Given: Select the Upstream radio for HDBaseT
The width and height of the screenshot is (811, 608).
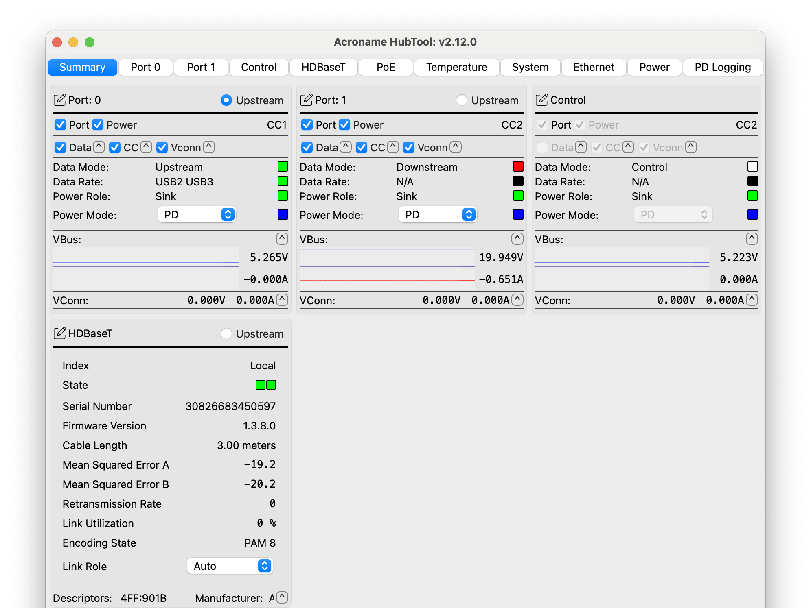Looking at the screenshot, I should [x=226, y=333].
